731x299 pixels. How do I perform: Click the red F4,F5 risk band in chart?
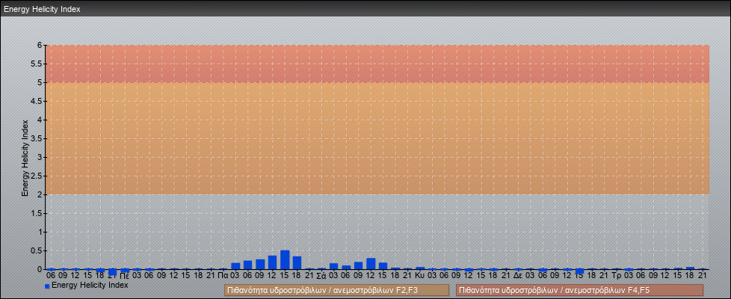(377, 64)
